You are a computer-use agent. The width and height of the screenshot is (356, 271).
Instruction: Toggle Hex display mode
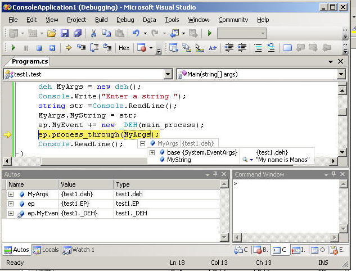point(124,48)
